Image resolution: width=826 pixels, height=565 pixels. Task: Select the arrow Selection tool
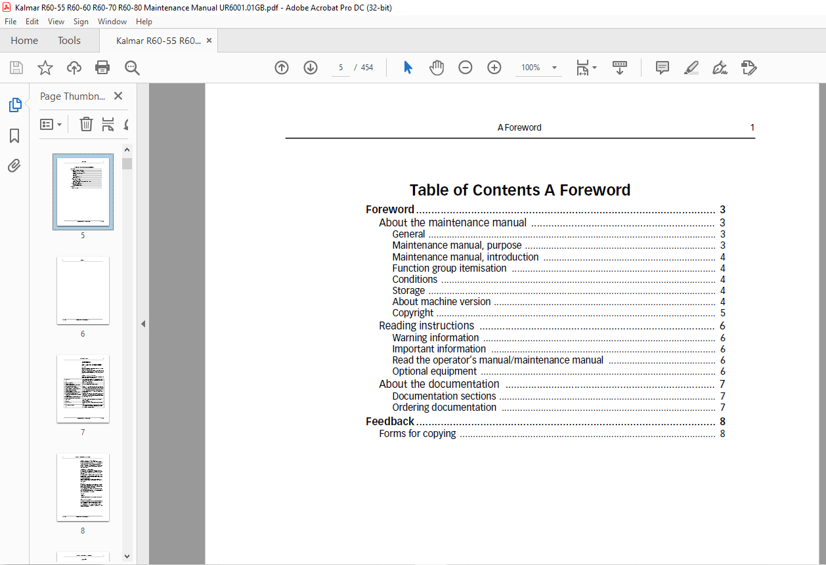[408, 68]
